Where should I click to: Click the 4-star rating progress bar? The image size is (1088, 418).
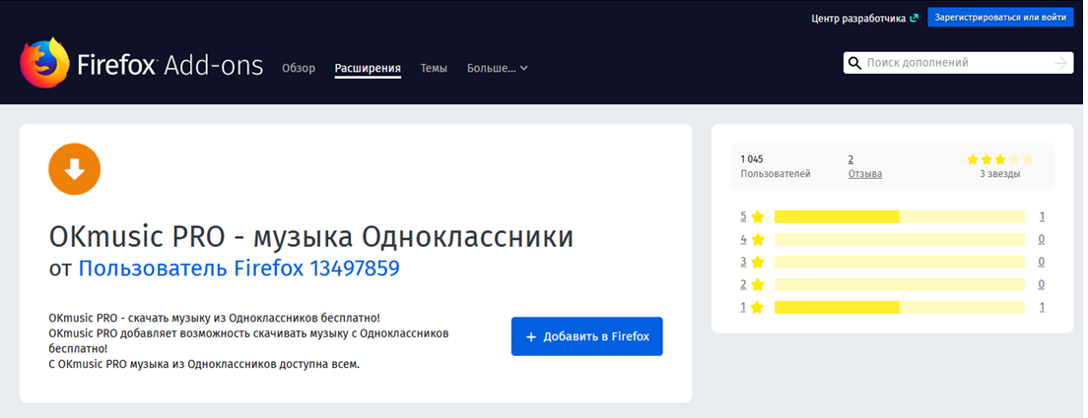(899, 239)
